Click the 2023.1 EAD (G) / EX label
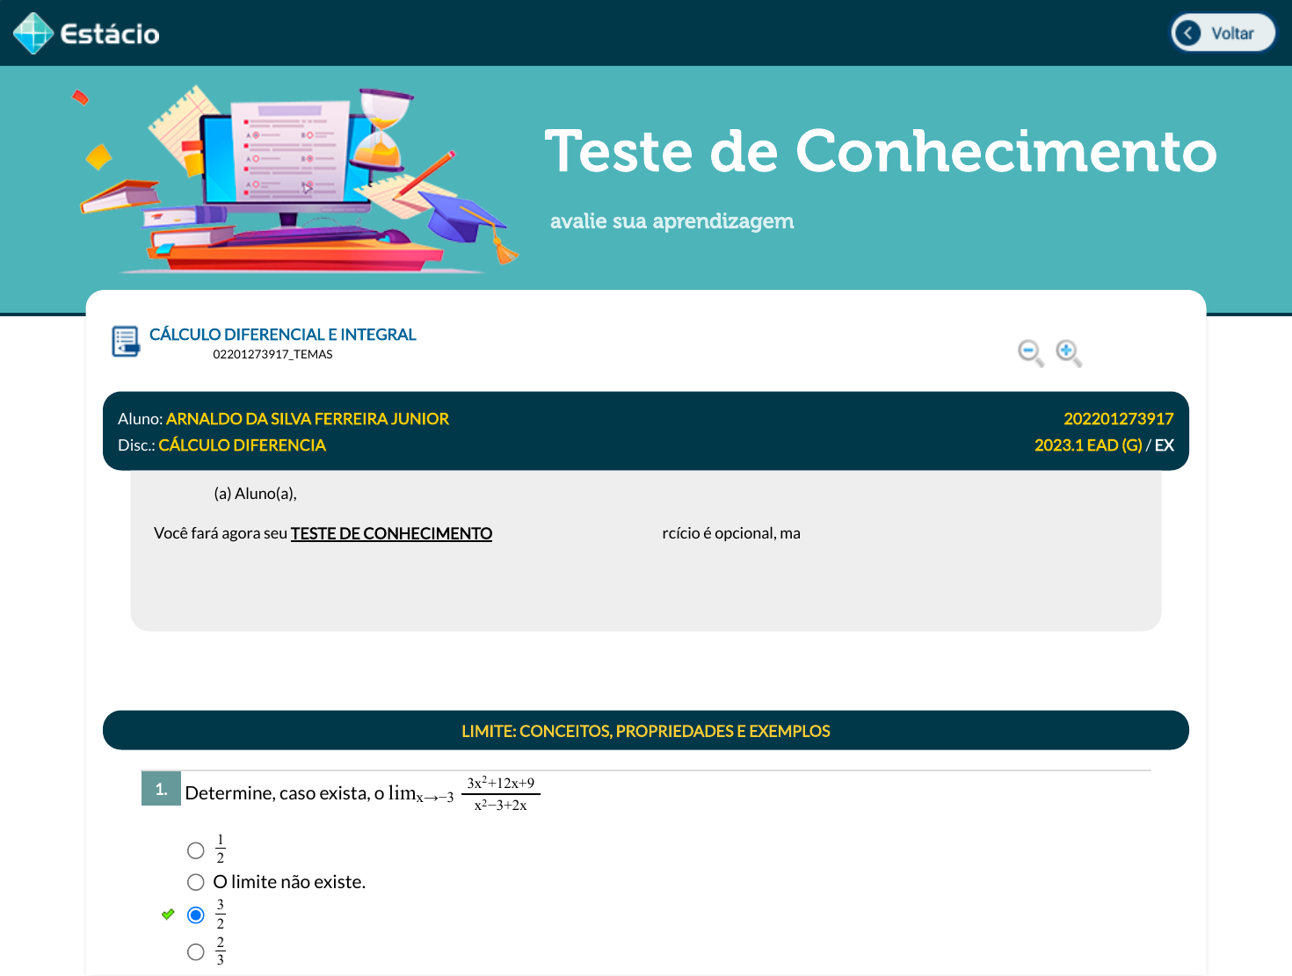 pyautogui.click(x=1103, y=445)
